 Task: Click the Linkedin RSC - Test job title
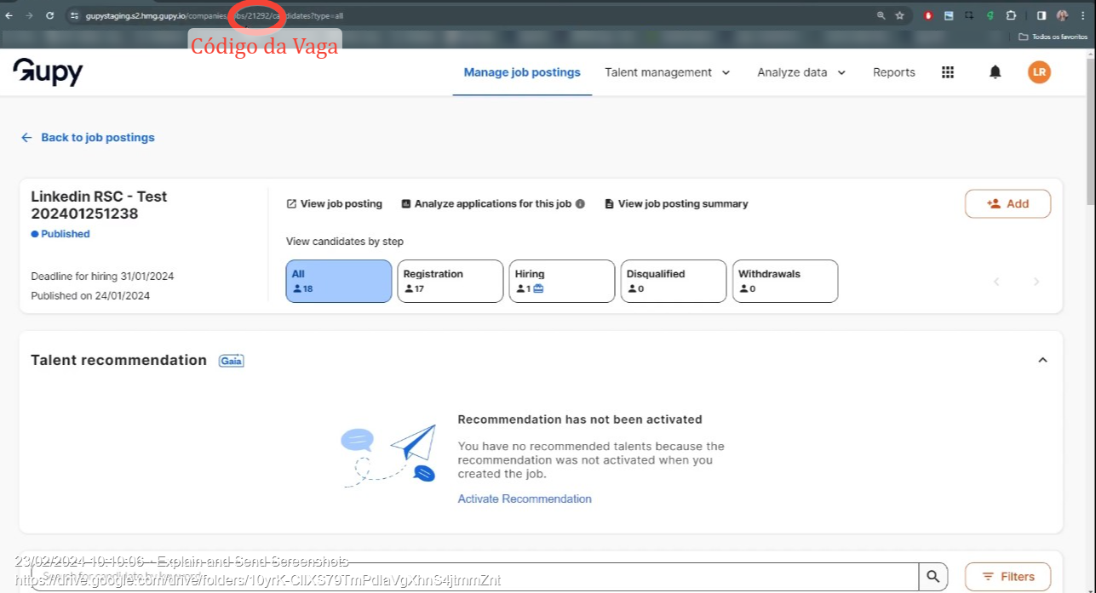point(99,205)
